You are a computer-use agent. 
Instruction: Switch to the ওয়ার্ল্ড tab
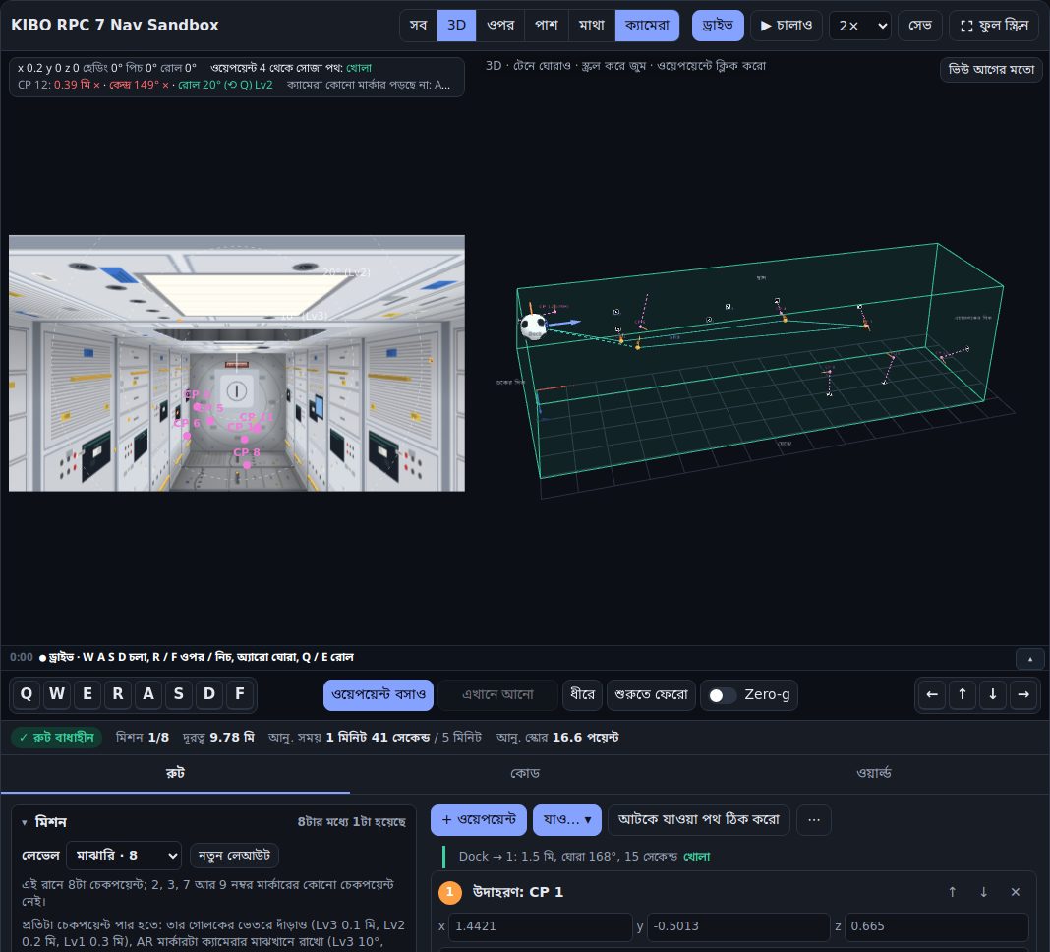pyautogui.click(x=874, y=773)
